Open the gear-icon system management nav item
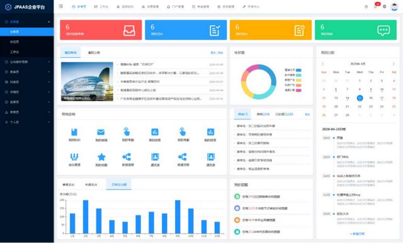 (x=225, y=7)
